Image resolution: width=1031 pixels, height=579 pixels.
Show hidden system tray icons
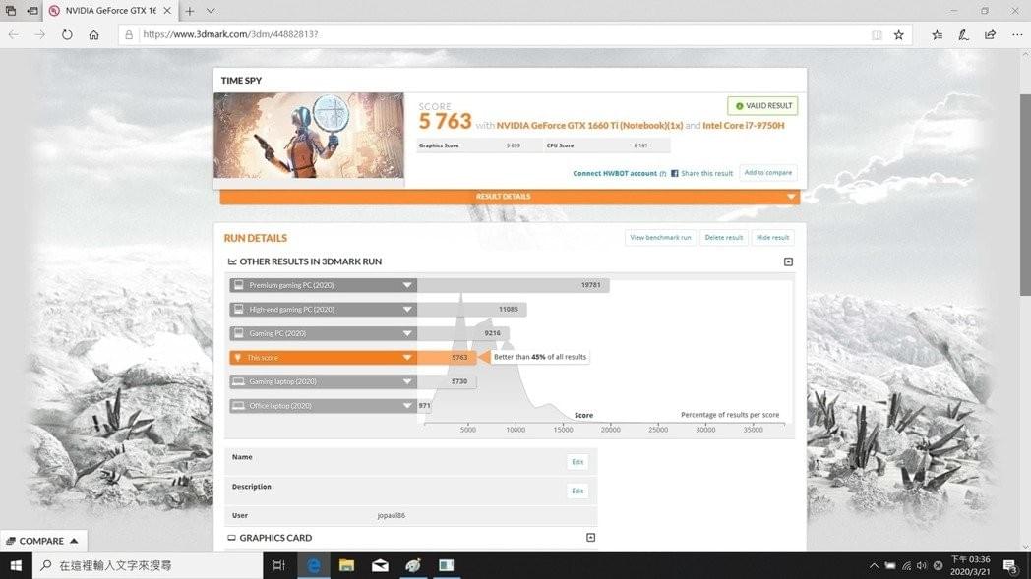tap(874, 566)
